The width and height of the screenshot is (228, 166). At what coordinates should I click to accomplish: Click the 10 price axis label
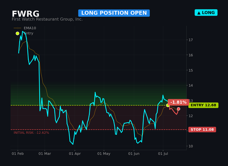tap(191, 146)
